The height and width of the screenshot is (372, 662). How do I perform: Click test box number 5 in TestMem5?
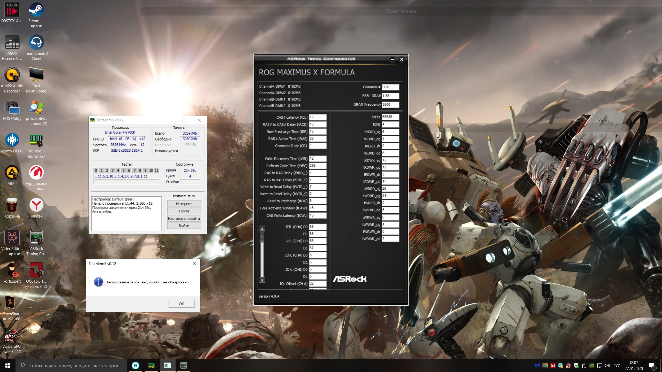[124, 171]
